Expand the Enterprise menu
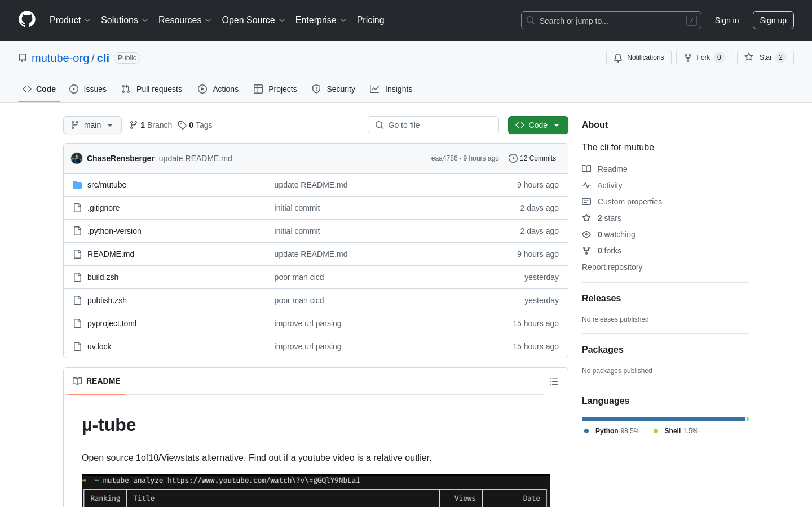Image resolution: width=812 pixels, height=507 pixels. (x=321, y=20)
